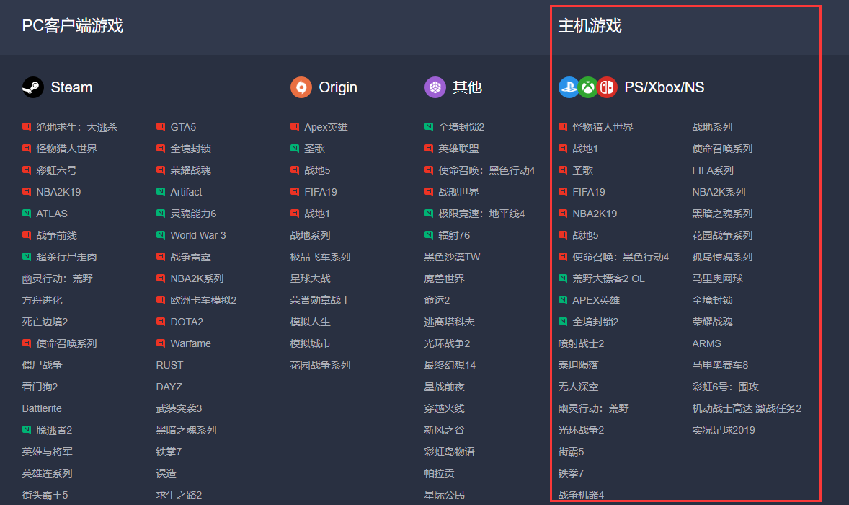Image resolution: width=849 pixels, height=505 pixels.
Task: Click the red H badge beside DOTA2
Action: 161,322
